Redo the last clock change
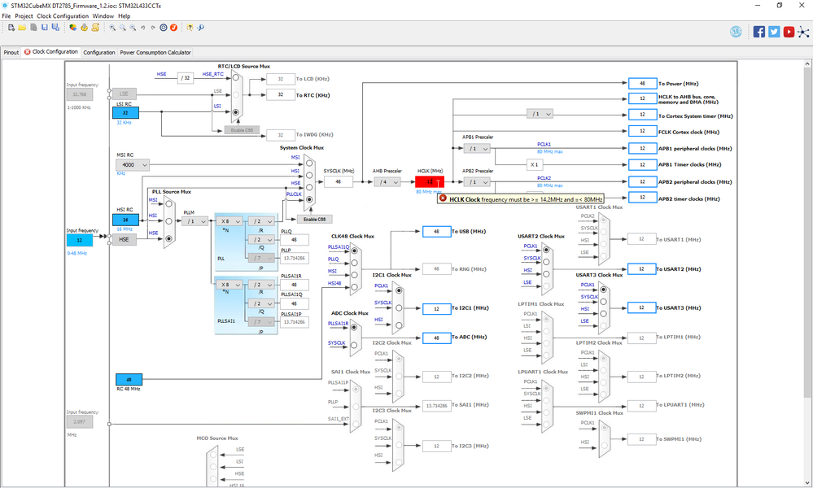 (x=153, y=28)
